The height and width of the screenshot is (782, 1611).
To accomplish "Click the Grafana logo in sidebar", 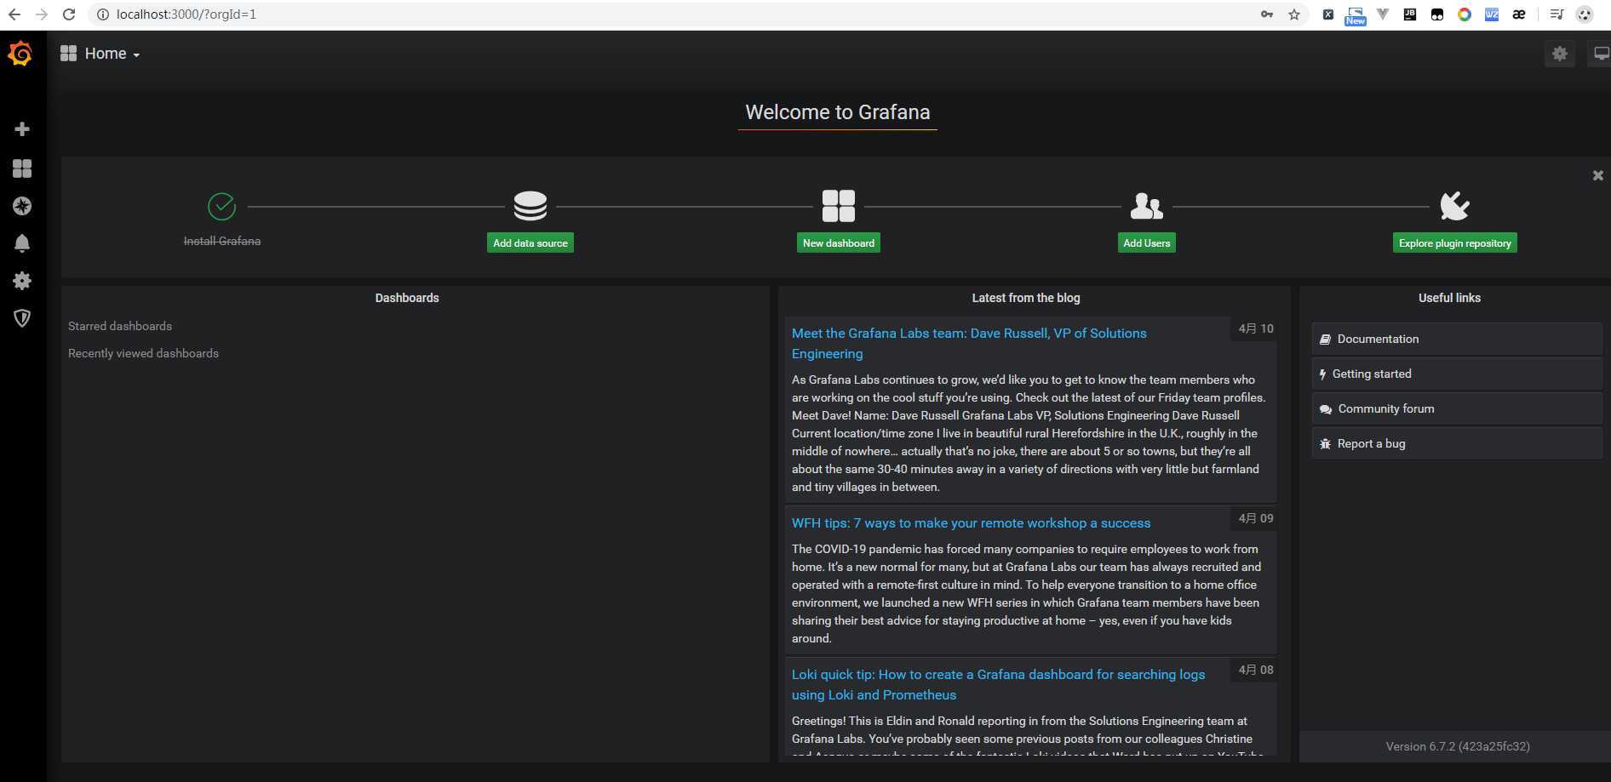I will 20,54.
